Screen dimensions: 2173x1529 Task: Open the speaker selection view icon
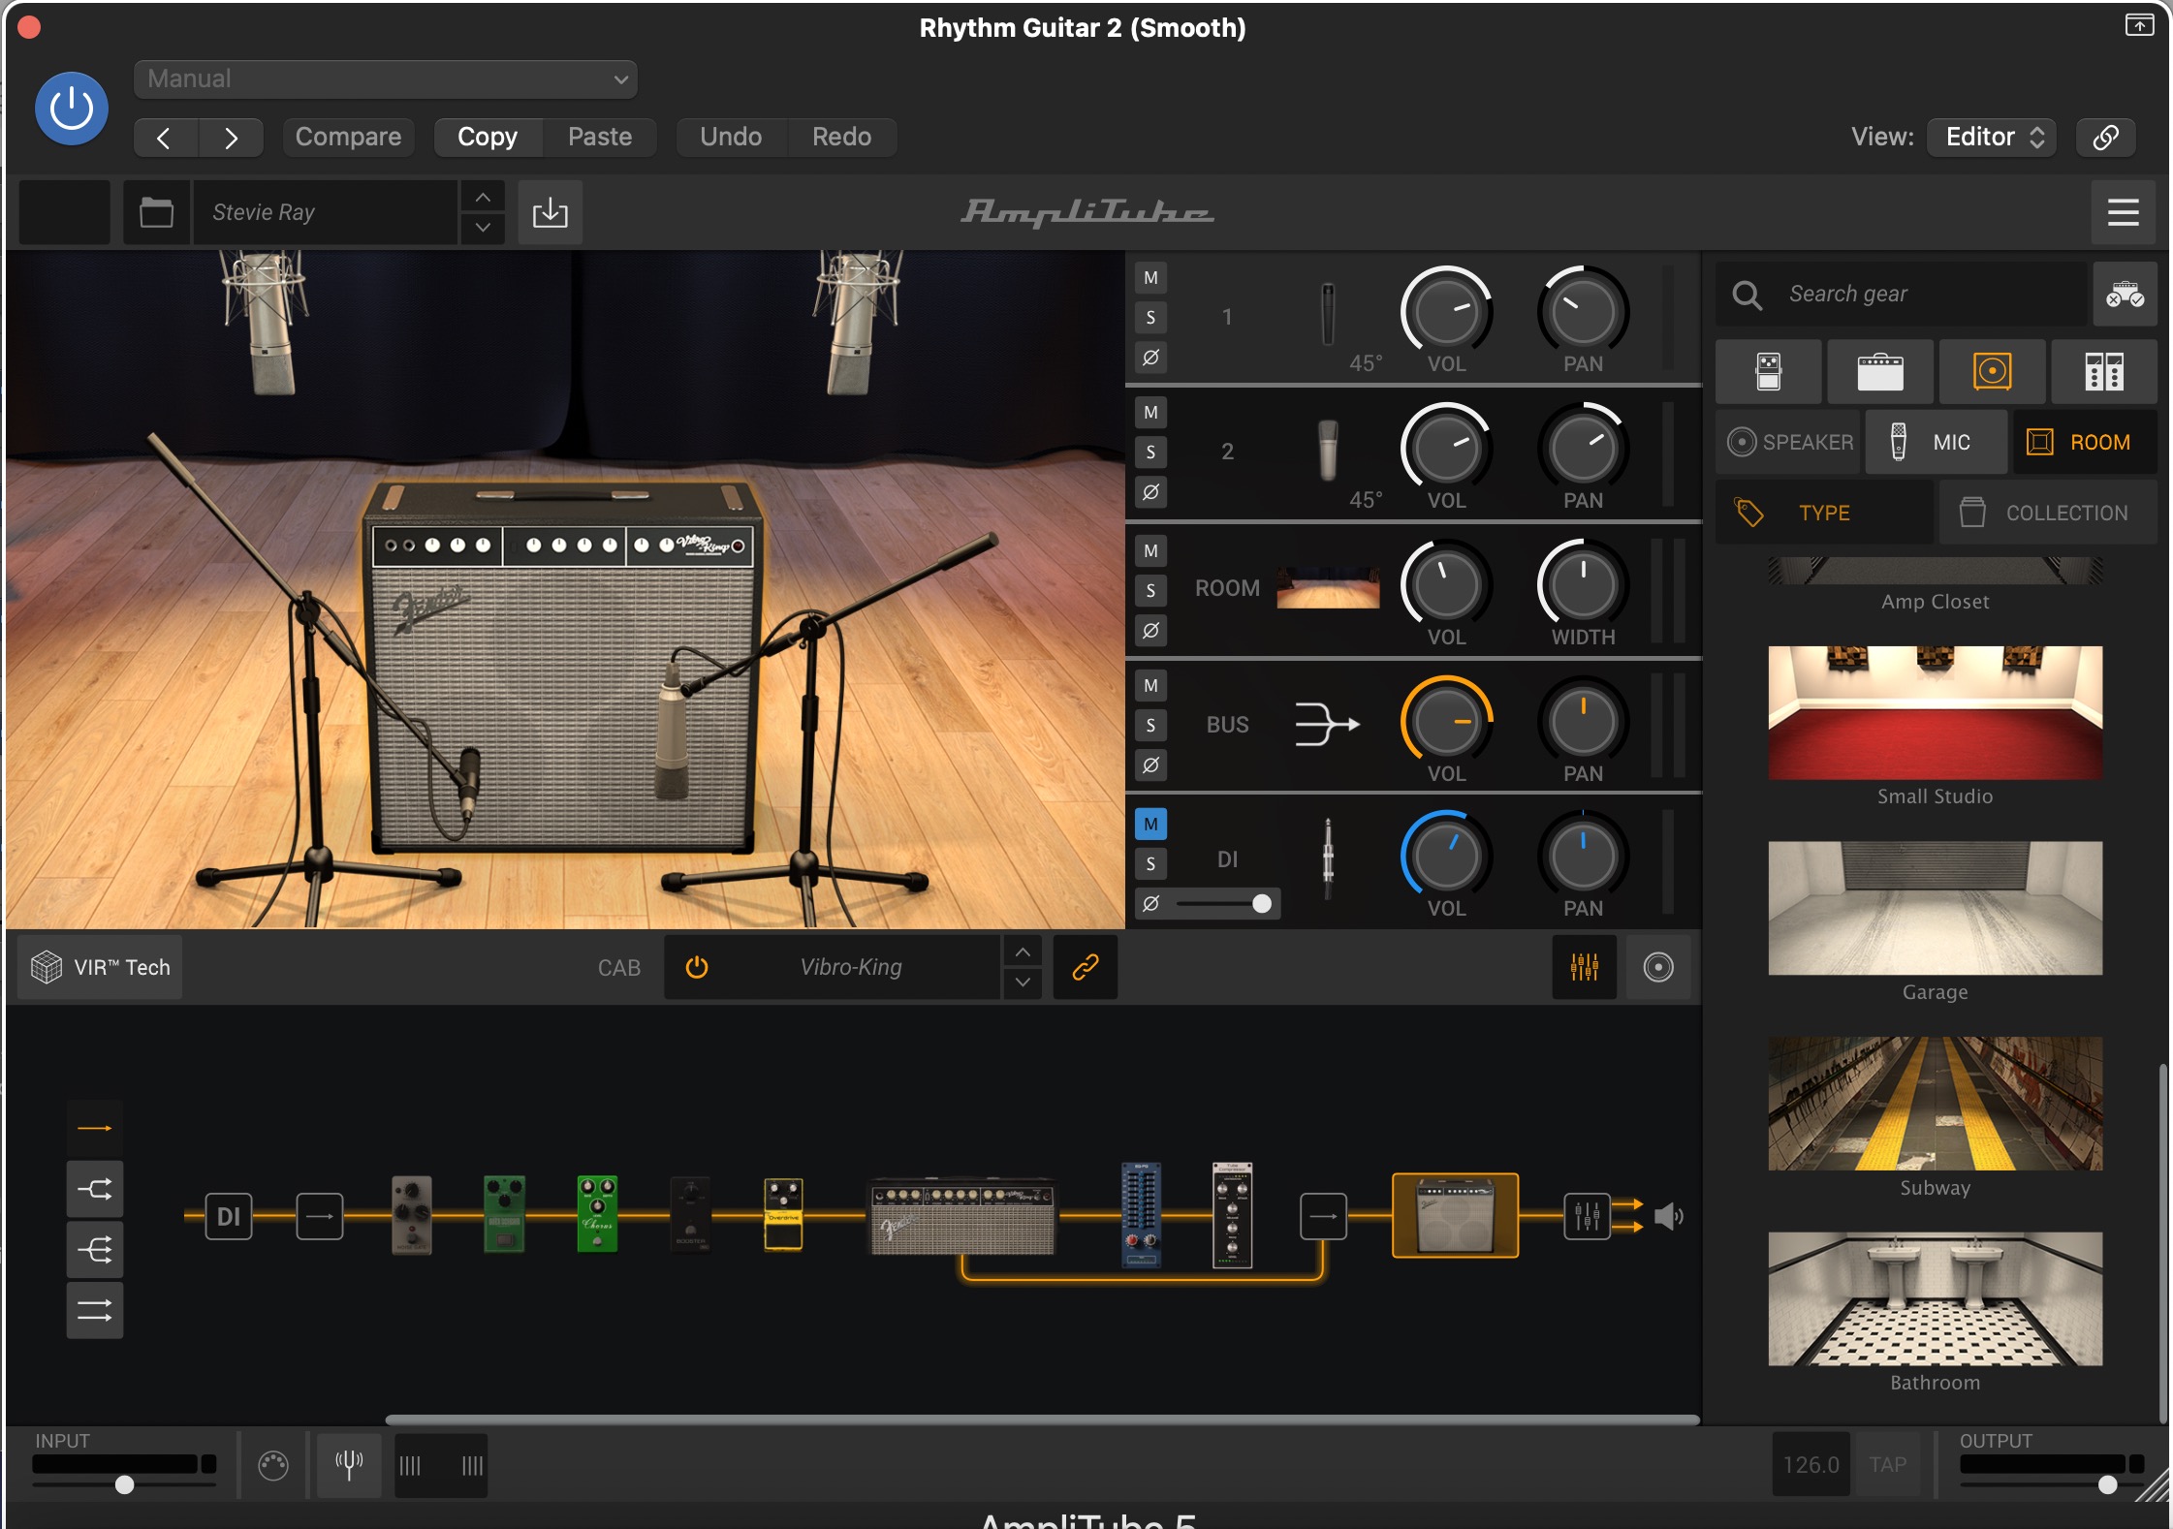click(1657, 967)
